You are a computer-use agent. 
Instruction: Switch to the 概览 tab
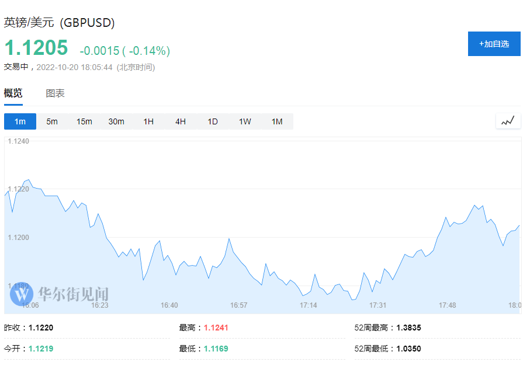13,93
